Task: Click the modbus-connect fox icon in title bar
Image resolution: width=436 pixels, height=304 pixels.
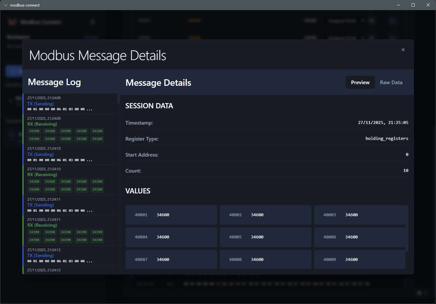Action: 6,5
